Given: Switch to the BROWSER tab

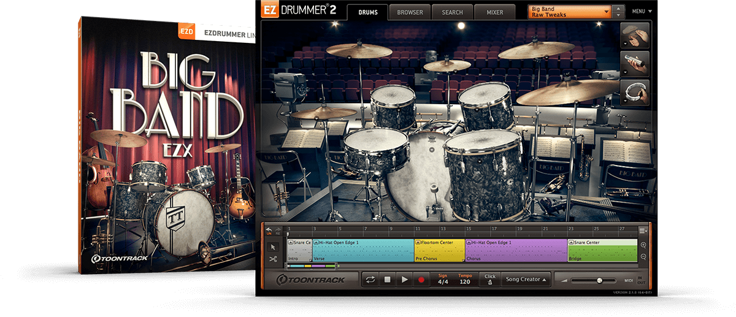Looking at the screenshot, I should pos(410,12).
